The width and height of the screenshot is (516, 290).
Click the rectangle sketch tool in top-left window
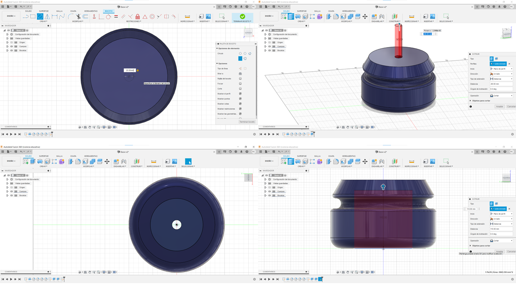click(33, 17)
